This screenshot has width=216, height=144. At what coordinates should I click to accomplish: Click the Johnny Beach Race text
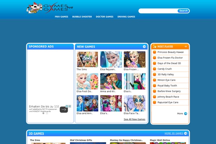coord(168,97)
